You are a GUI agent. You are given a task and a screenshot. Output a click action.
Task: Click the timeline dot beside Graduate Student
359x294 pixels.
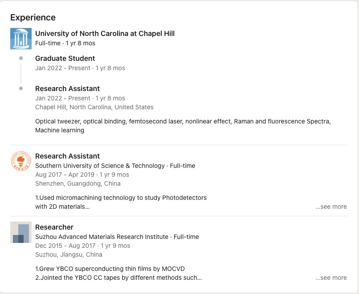point(21,58)
